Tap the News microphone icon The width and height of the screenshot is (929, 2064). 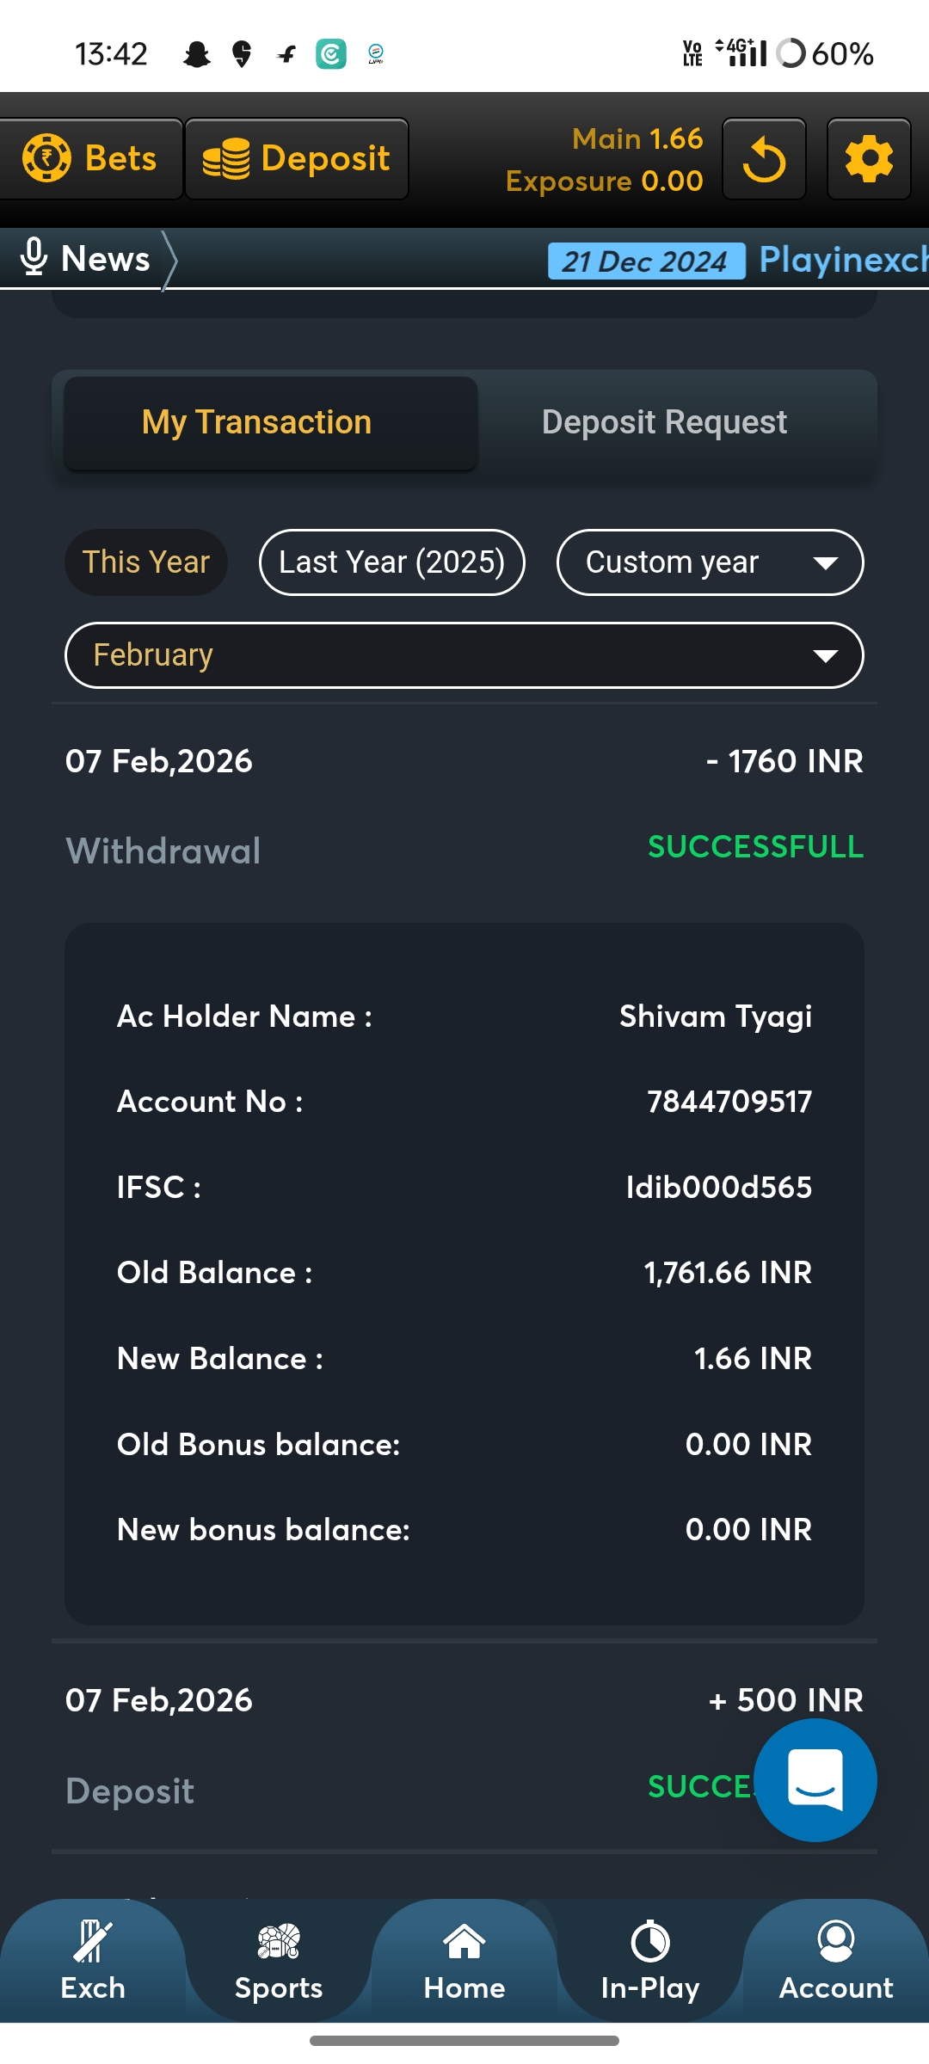[34, 258]
